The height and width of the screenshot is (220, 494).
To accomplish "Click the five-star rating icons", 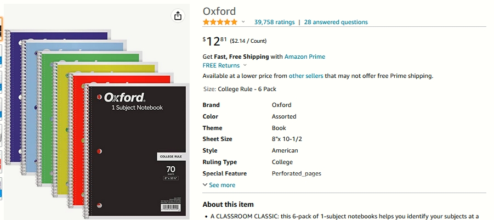I will point(220,22).
